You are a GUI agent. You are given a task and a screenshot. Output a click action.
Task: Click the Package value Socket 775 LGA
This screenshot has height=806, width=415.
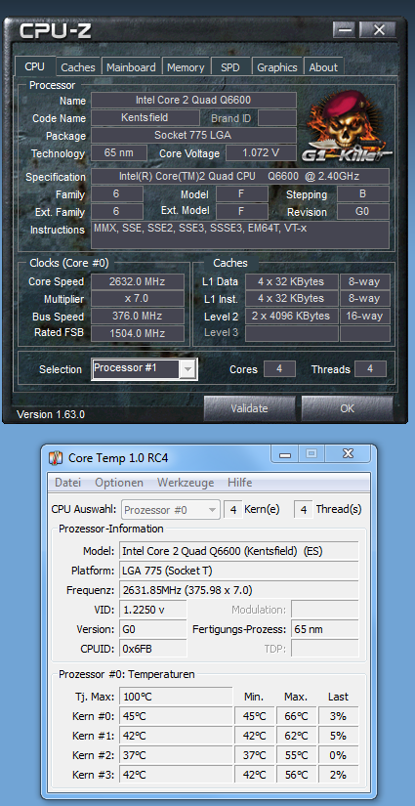coord(193,135)
